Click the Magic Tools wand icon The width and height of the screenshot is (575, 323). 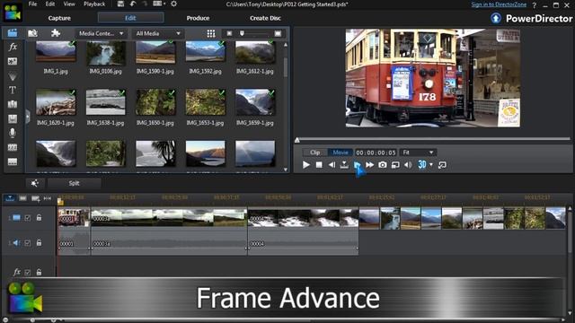[x=35, y=183]
